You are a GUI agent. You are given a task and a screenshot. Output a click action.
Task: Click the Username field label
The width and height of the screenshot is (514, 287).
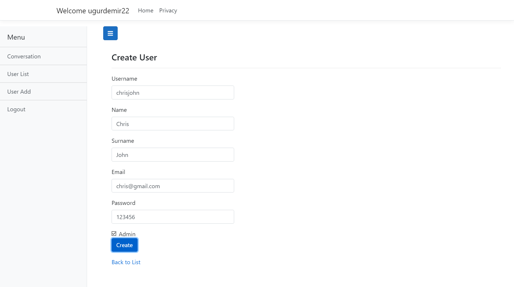coord(124,78)
